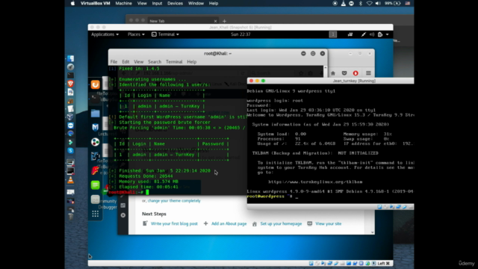Image resolution: width=478 pixels, height=269 pixels.
Task: Expand the Kali Places menu
Action: coord(136,34)
